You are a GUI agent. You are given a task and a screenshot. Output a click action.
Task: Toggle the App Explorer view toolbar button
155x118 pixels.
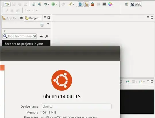(x=87, y=4)
